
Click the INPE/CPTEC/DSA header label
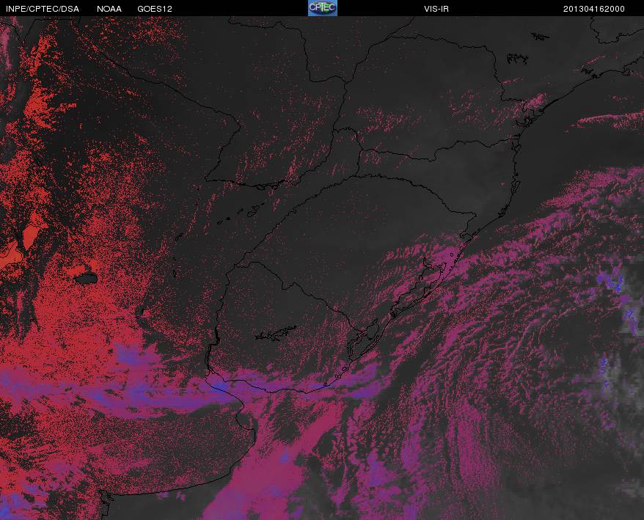pyautogui.click(x=43, y=9)
